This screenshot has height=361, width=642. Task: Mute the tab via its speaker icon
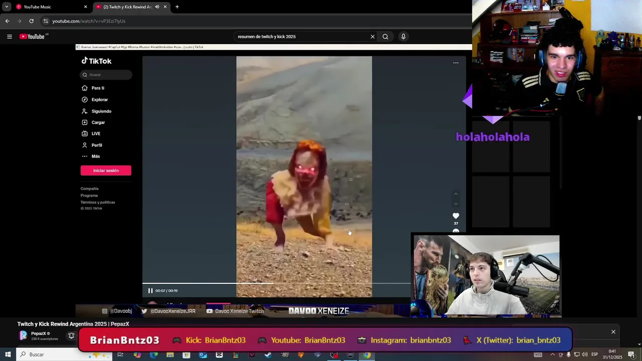click(157, 7)
